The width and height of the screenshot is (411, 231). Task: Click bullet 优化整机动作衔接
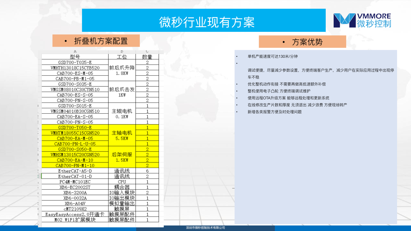(287, 84)
